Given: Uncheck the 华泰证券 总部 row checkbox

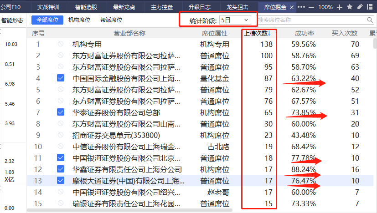Looking at the screenshot, I should tap(61, 112).
